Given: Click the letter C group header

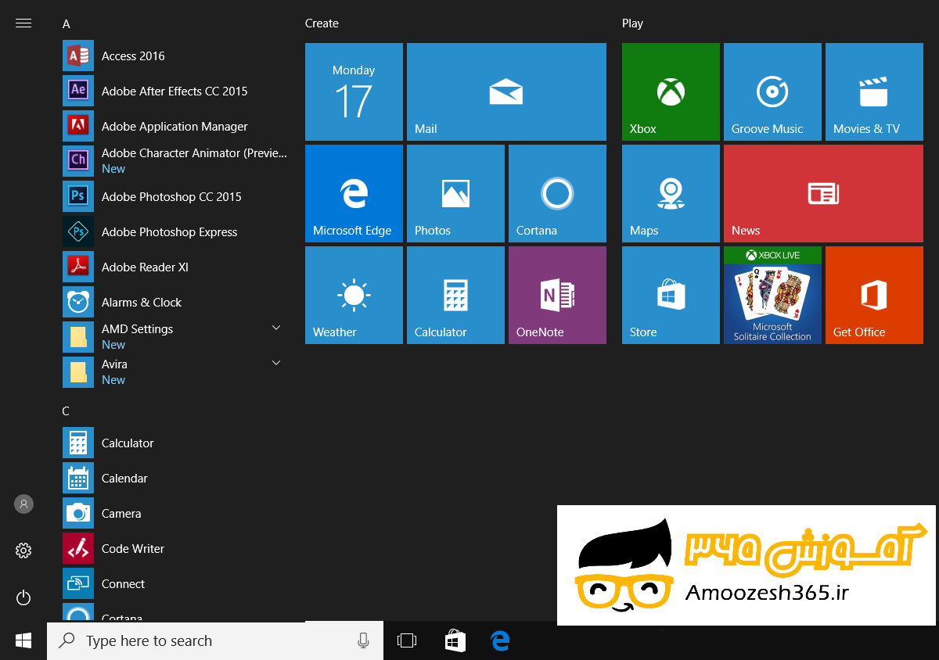Looking at the screenshot, I should [x=67, y=411].
